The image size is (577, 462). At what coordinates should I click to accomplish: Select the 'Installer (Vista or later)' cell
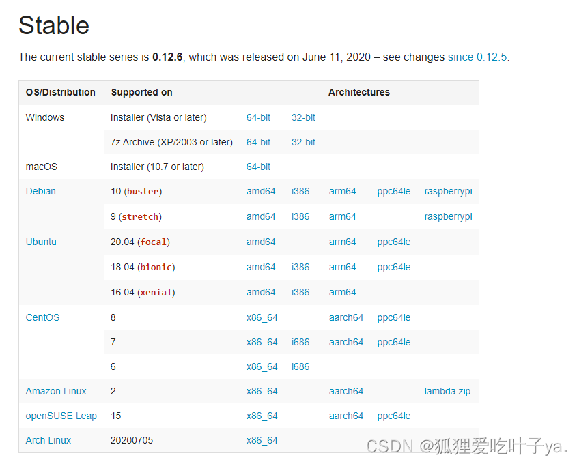pyautogui.click(x=158, y=117)
